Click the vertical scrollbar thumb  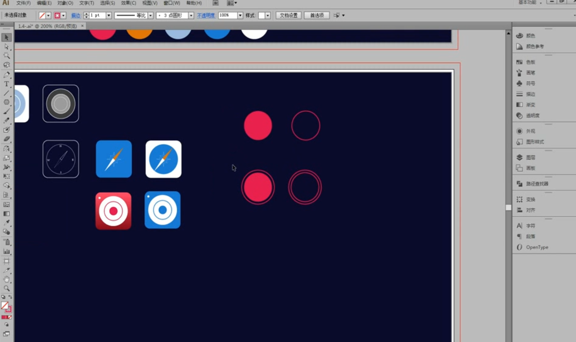[x=508, y=208]
